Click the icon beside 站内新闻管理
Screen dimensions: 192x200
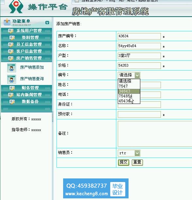(11, 95)
